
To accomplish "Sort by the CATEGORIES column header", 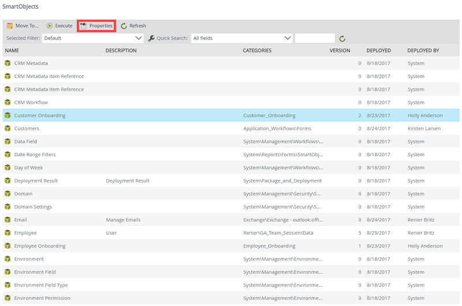I will (257, 51).
